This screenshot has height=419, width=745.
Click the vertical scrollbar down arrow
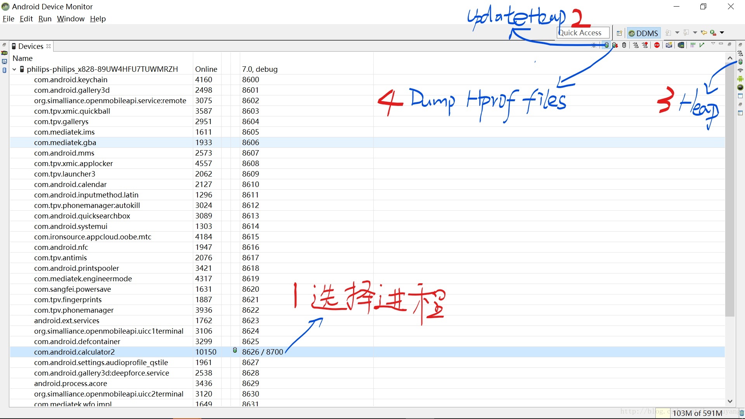click(730, 401)
